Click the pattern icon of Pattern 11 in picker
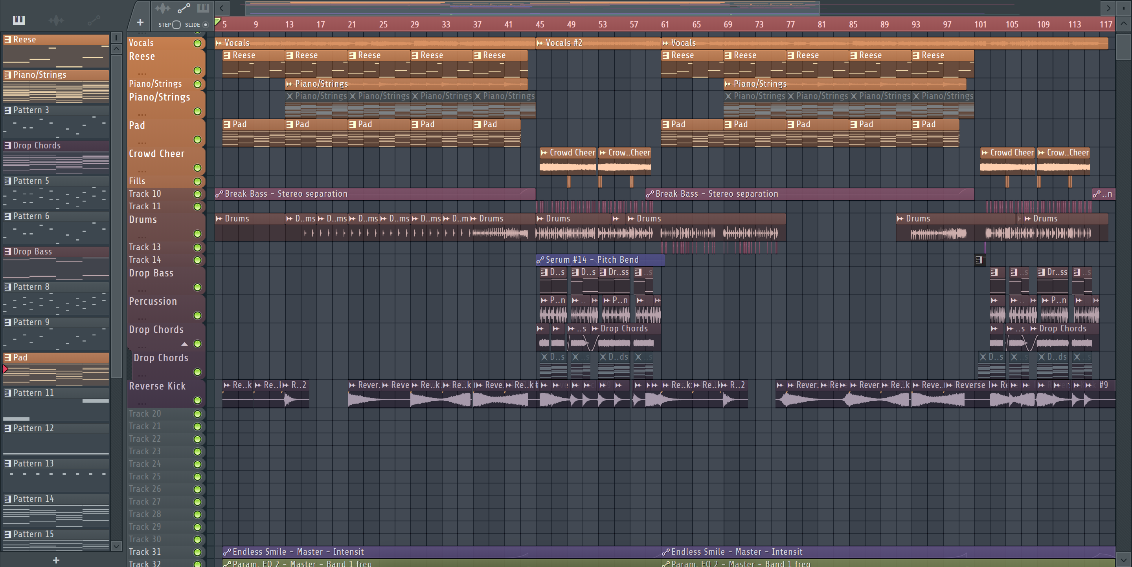 [x=7, y=393]
